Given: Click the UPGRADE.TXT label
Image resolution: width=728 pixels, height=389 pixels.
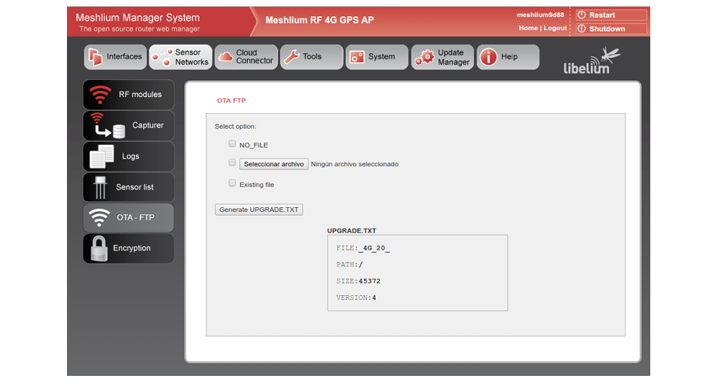Looking at the screenshot, I should click(x=352, y=230).
